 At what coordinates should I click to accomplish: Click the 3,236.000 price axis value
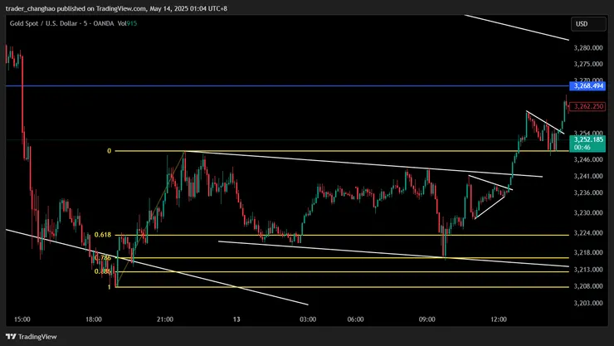click(588, 192)
